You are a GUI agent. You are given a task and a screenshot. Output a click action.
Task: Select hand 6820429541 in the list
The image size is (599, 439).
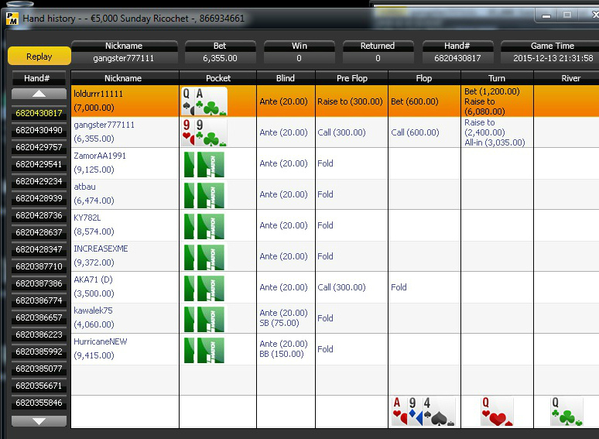click(39, 164)
